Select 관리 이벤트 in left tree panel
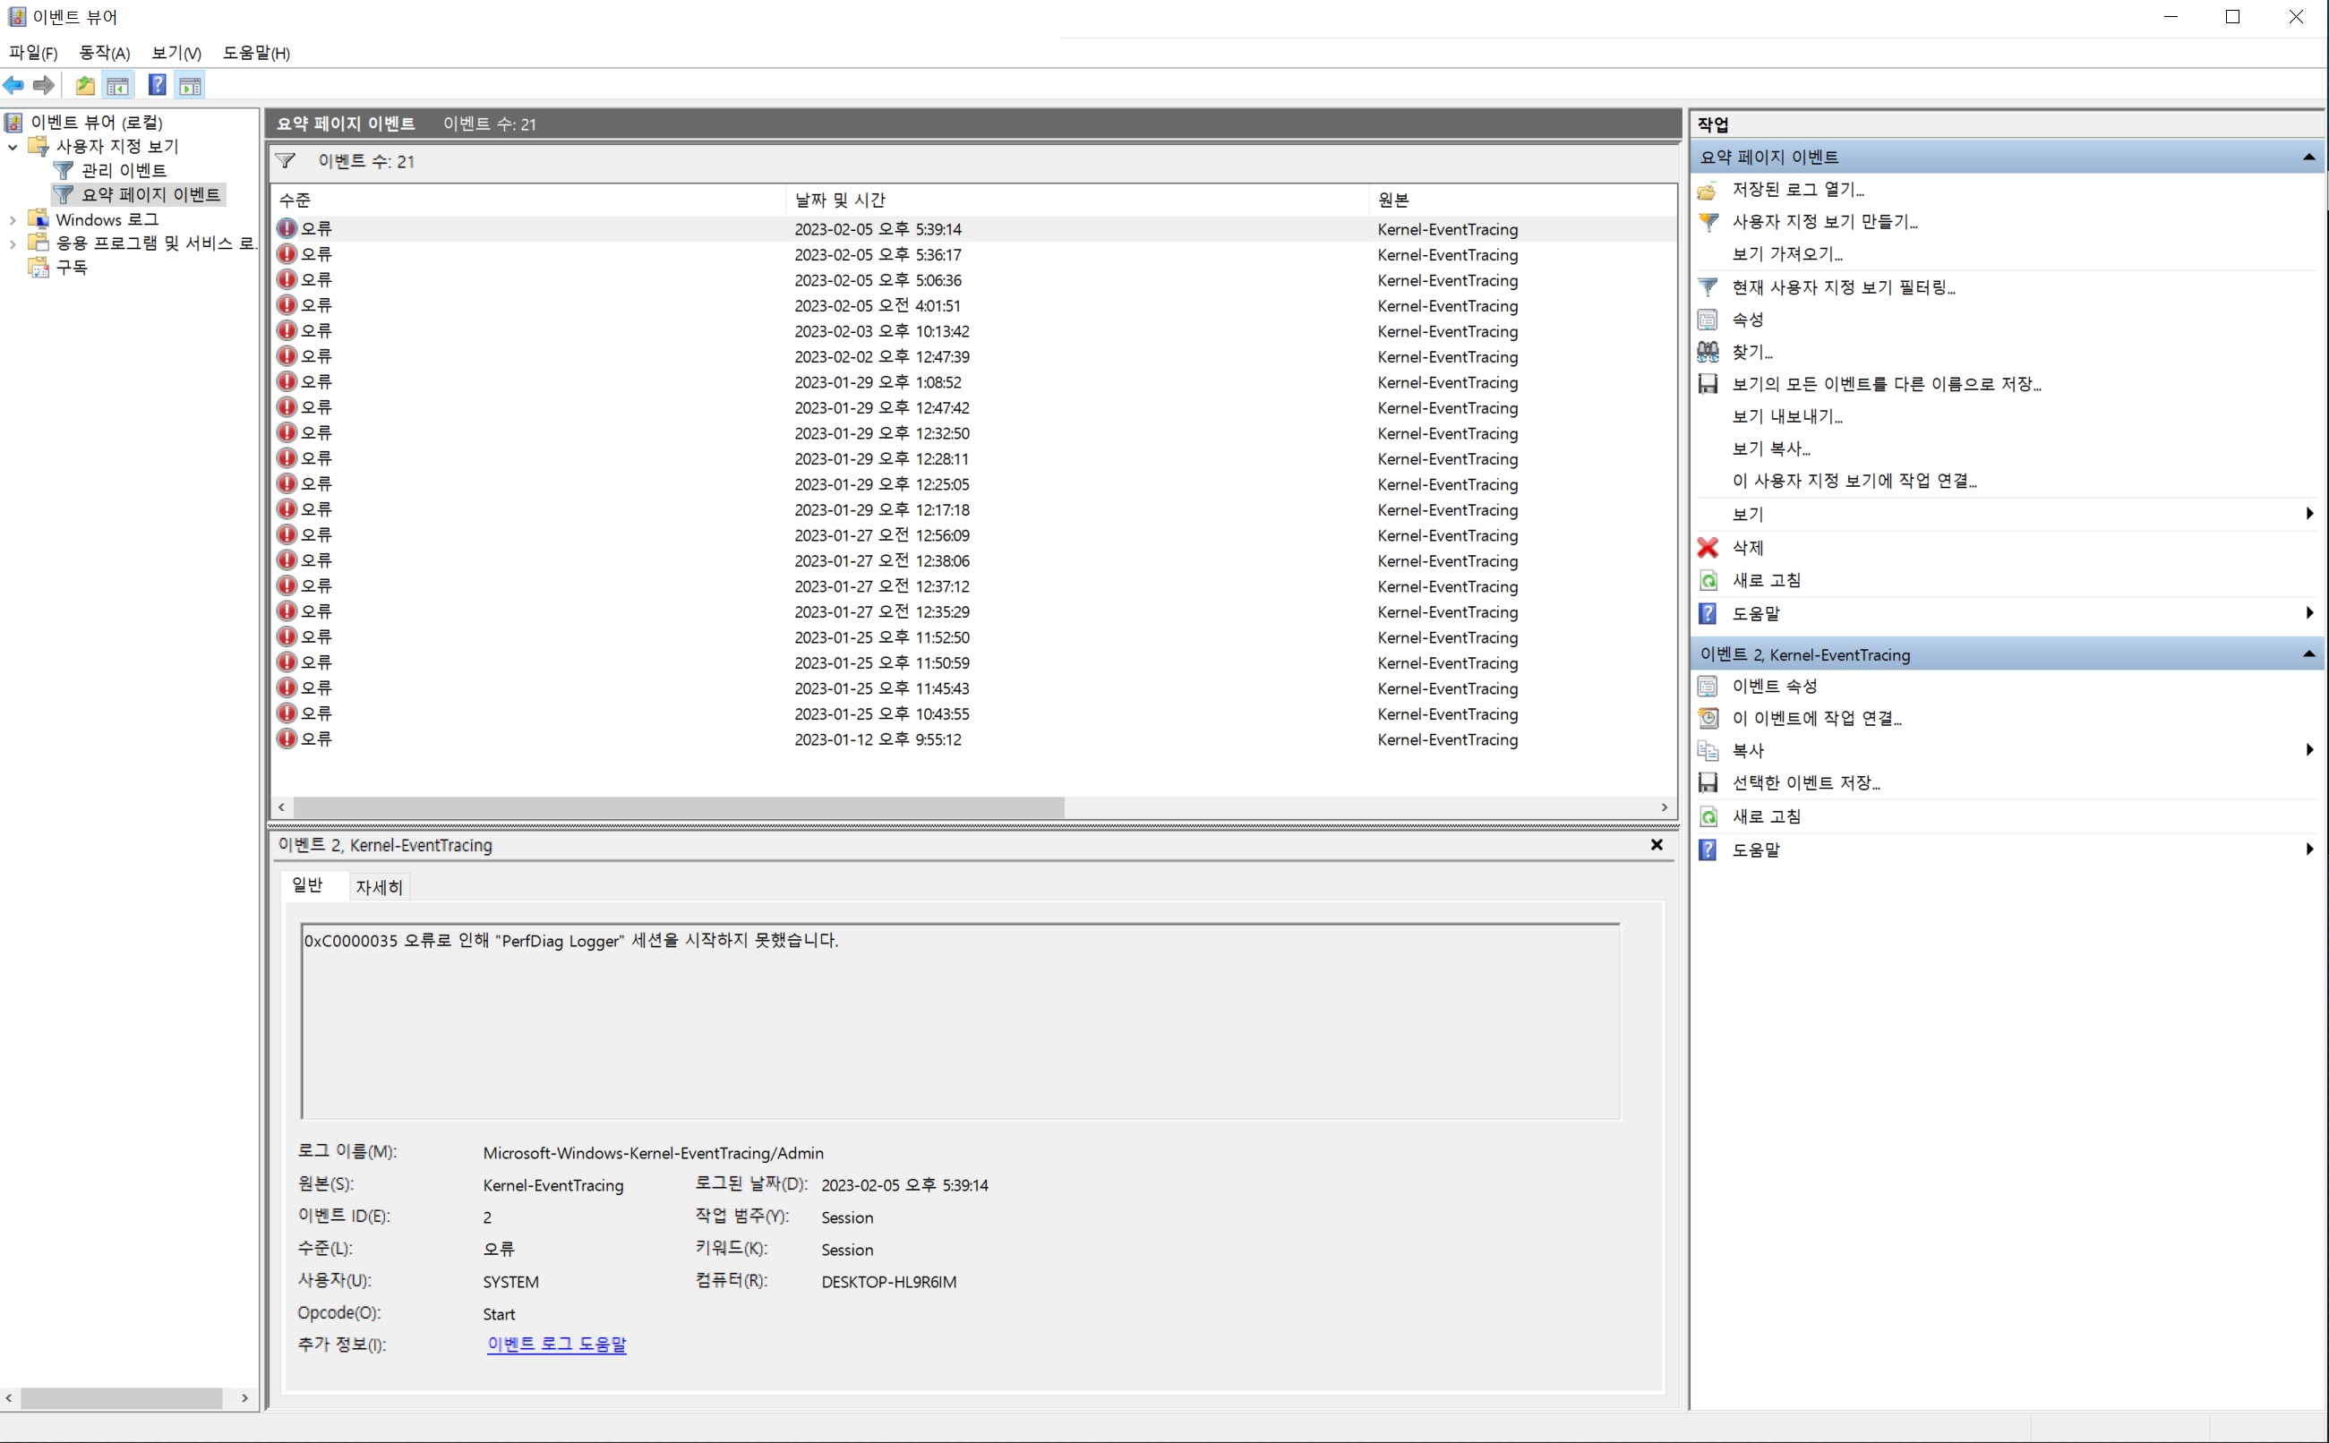Image resolution: width=2329 pixels, height=1443 pixels. tap(124, 169)
